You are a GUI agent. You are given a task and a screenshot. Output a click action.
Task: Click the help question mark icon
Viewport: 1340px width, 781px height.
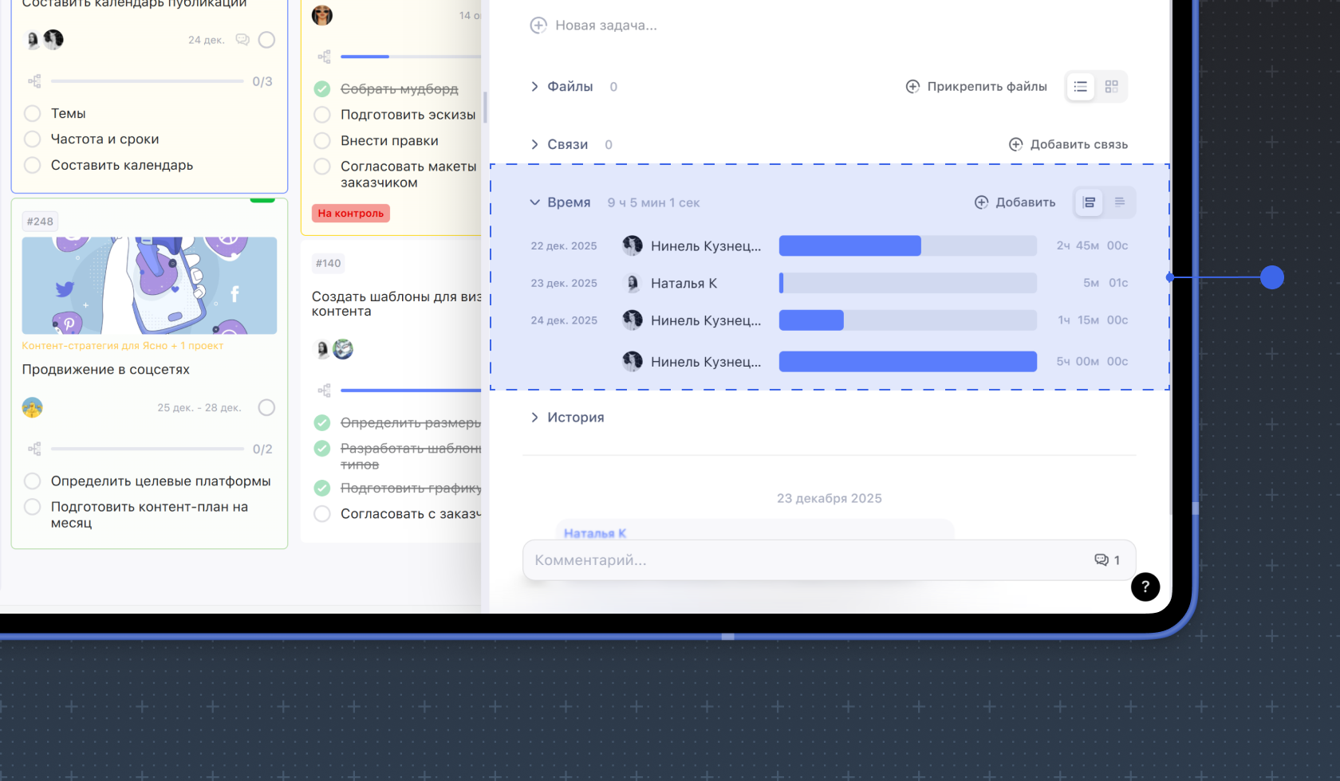point(1145,587)
